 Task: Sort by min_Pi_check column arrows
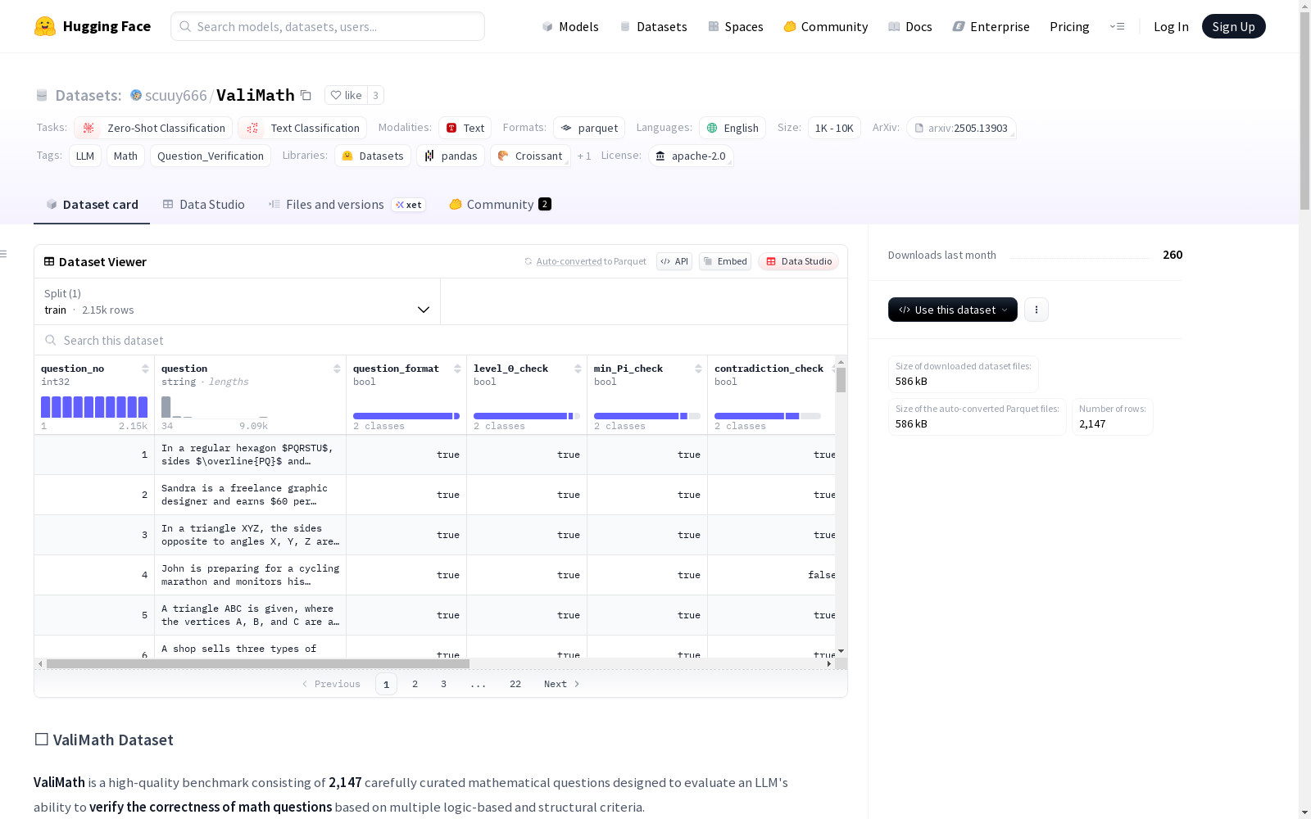698,369
